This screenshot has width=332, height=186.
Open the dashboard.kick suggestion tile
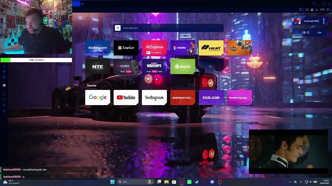coord(183,97)
